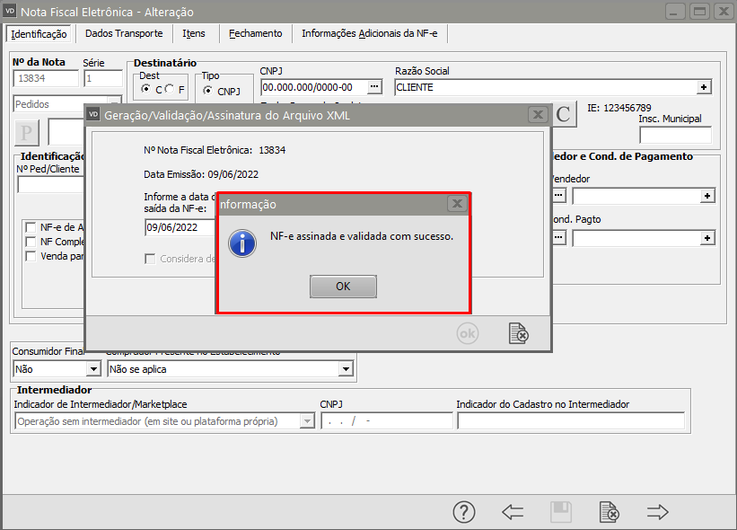Select the Dest F radio button
The width and height of the screenshot is (737, 530).
click(170, 90)
